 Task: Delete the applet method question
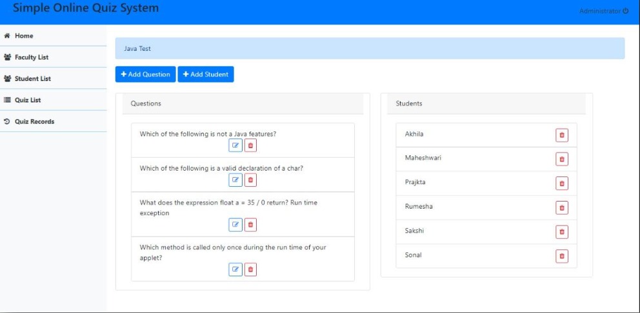(x=250, y=270)
